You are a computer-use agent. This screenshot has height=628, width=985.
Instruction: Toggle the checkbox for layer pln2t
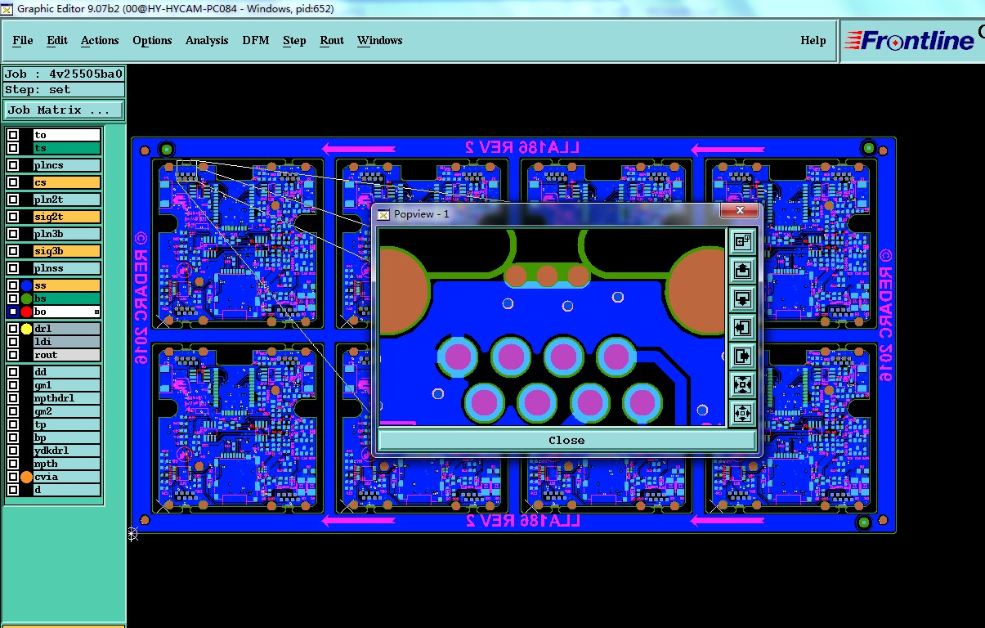(13, 200)
